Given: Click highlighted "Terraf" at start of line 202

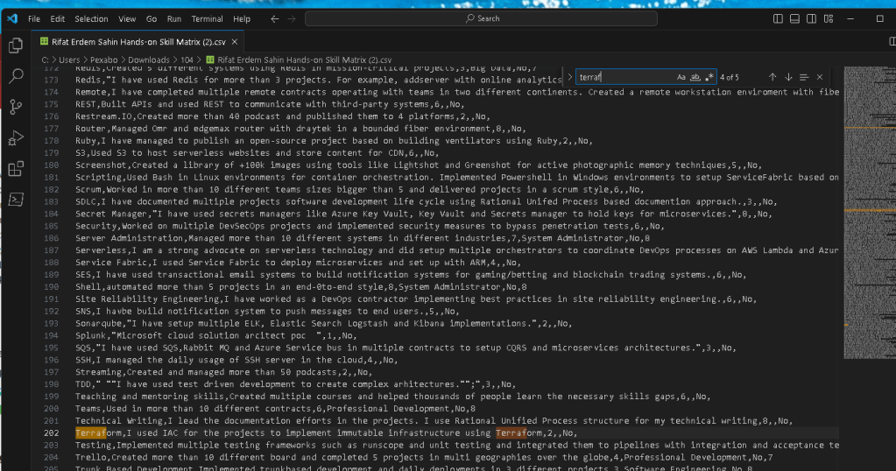Looking at the screenshot, I should tap(91, 432).
